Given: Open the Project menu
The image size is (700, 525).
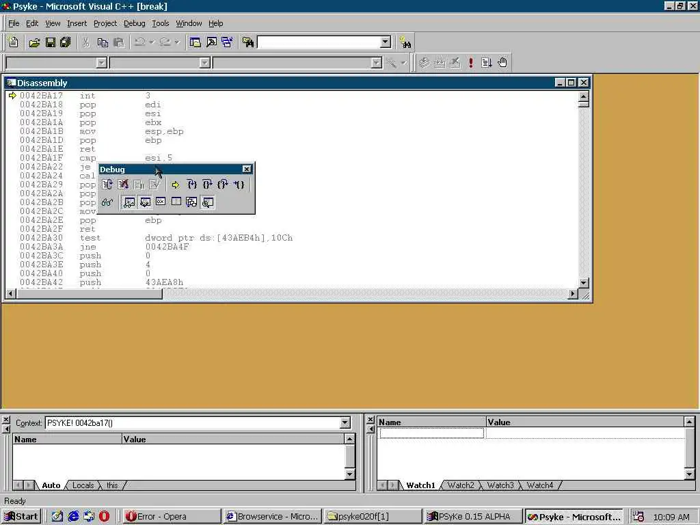Looking at the screenshot, I should click(105, 23).
